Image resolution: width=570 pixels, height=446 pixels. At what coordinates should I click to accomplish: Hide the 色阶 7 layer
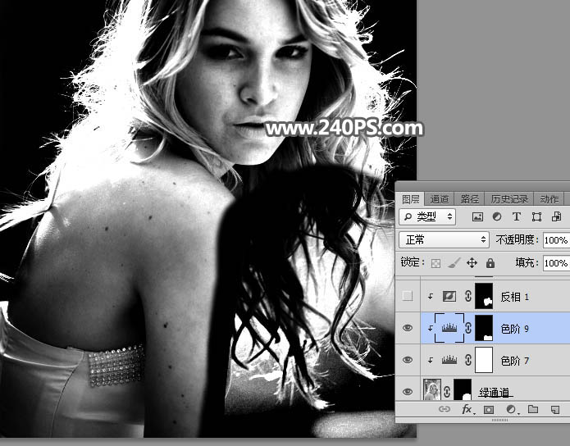pos(408,360)
